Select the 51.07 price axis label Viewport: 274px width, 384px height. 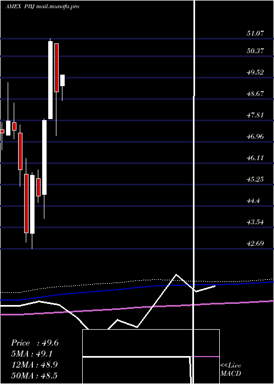click(x=255, y=33)
